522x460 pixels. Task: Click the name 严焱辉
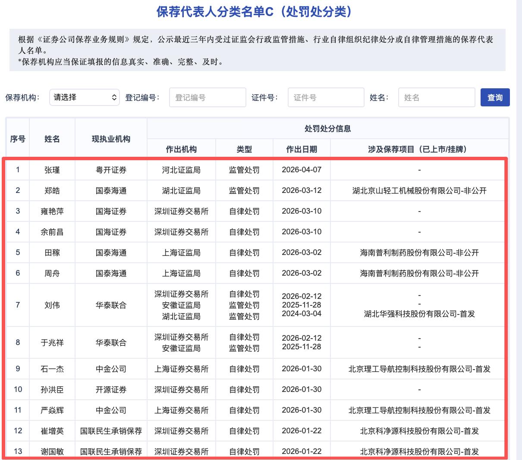point(52,410)
